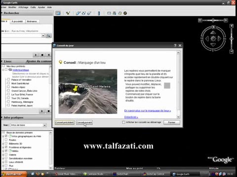Uncheck the Frontières et légendes checkbox

click(6, 147)
